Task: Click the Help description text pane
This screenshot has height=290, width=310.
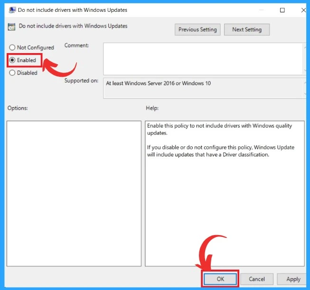Action: pyautogui.click(x=225, y=193)
